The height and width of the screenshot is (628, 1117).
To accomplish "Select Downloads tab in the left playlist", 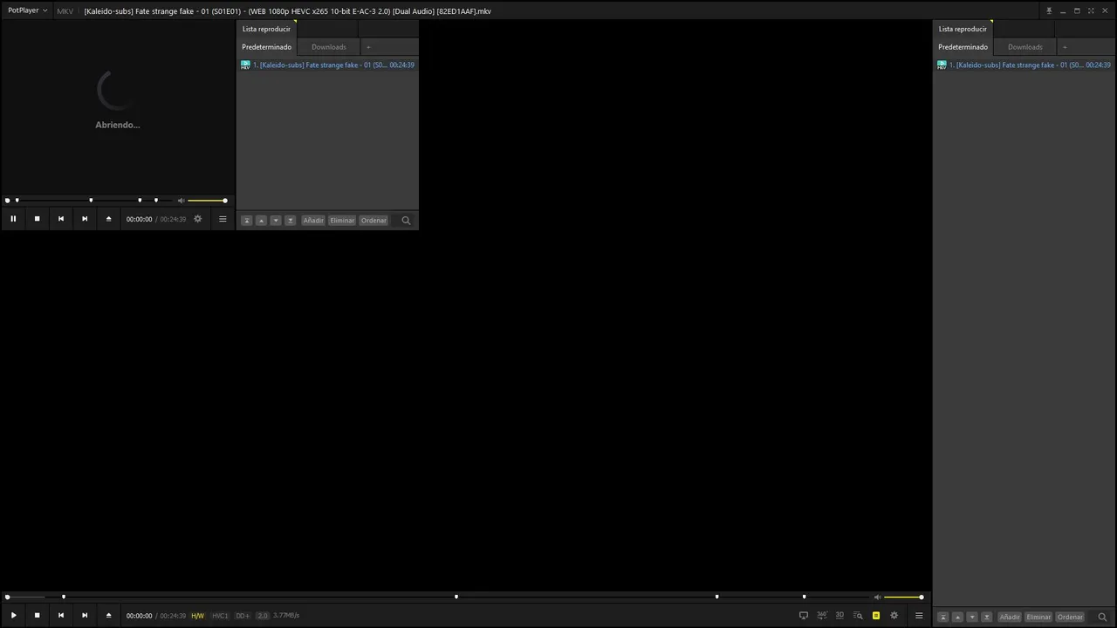I will [x=329, y=47].
